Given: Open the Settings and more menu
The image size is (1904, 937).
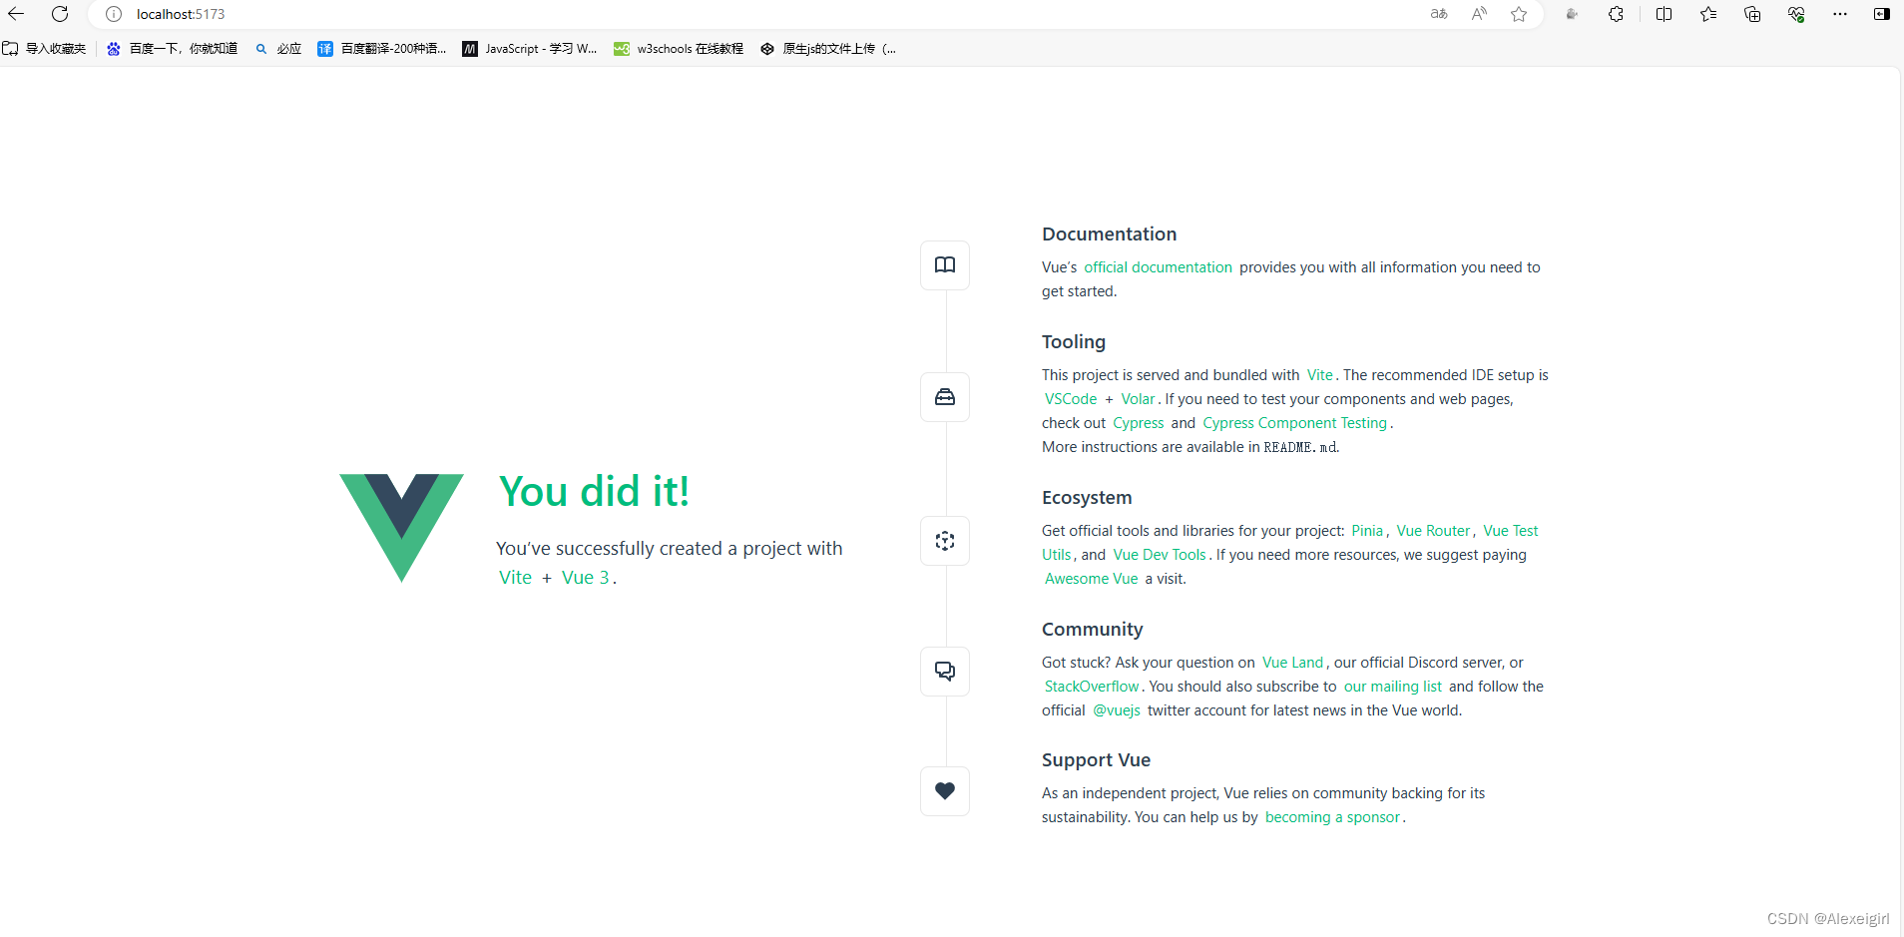Looking at the screenshot, I should 1840,14.
